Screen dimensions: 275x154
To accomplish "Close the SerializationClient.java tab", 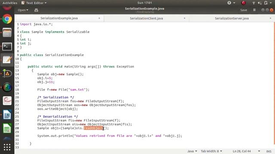I will (184, 18).
